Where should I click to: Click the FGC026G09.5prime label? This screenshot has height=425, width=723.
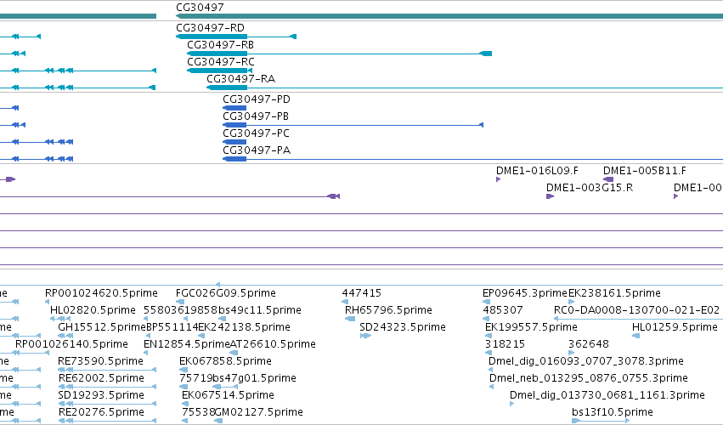click(x=226, y=293)
